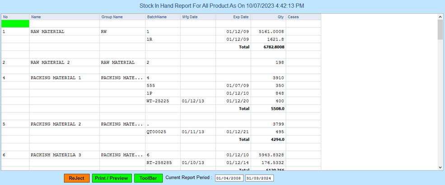
Task: Click the orange ReJect button
Action: (x=77, y=178)
